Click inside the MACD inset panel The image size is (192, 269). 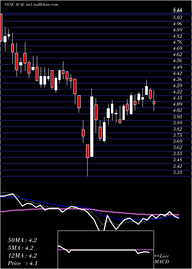pos(106,250)
